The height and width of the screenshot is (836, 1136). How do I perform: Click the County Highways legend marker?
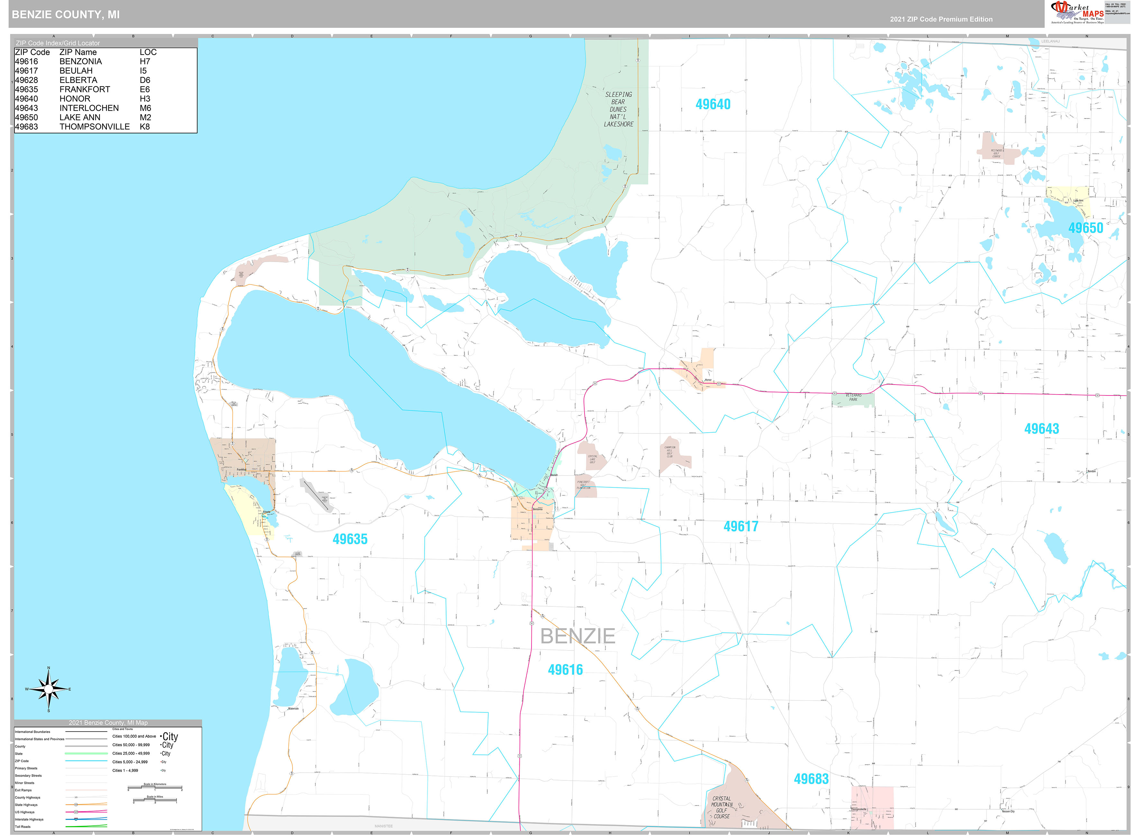[76, 797]
